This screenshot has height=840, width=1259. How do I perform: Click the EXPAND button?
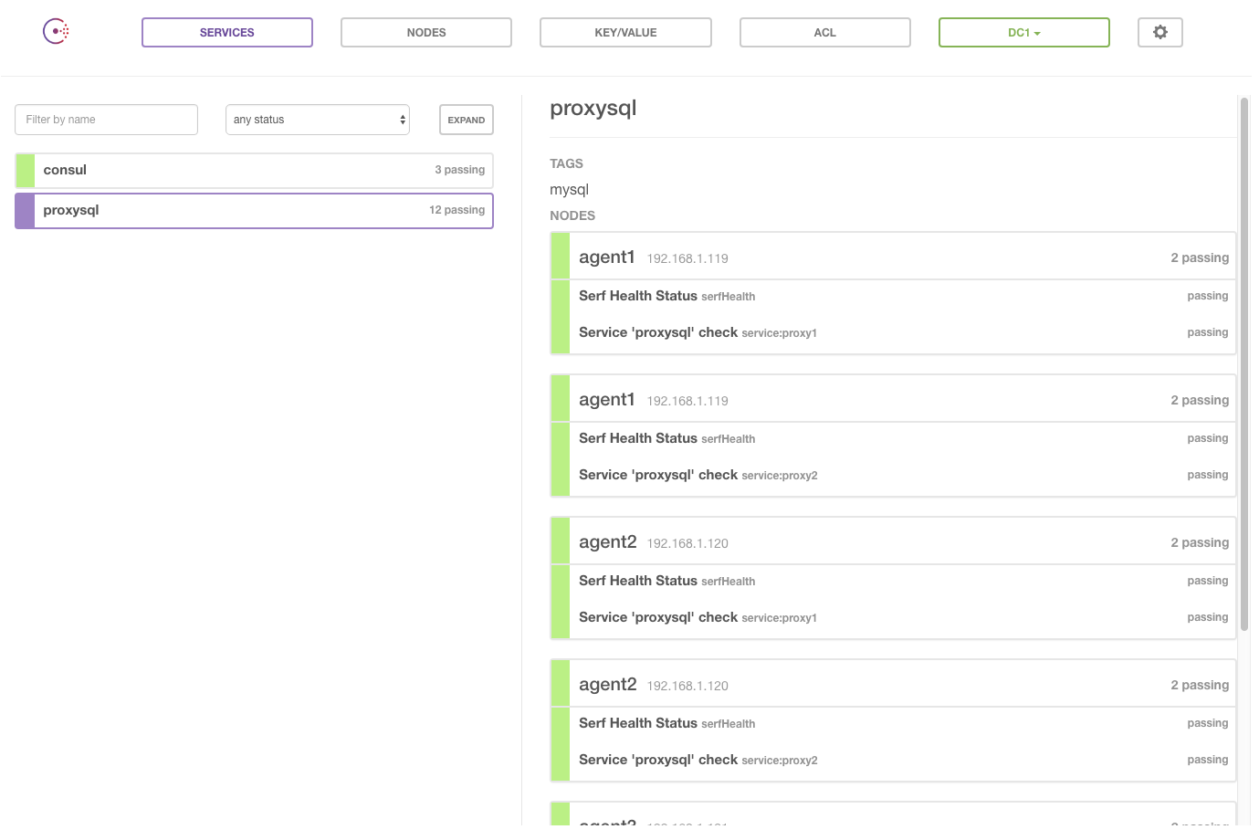[x=466, y=120]
